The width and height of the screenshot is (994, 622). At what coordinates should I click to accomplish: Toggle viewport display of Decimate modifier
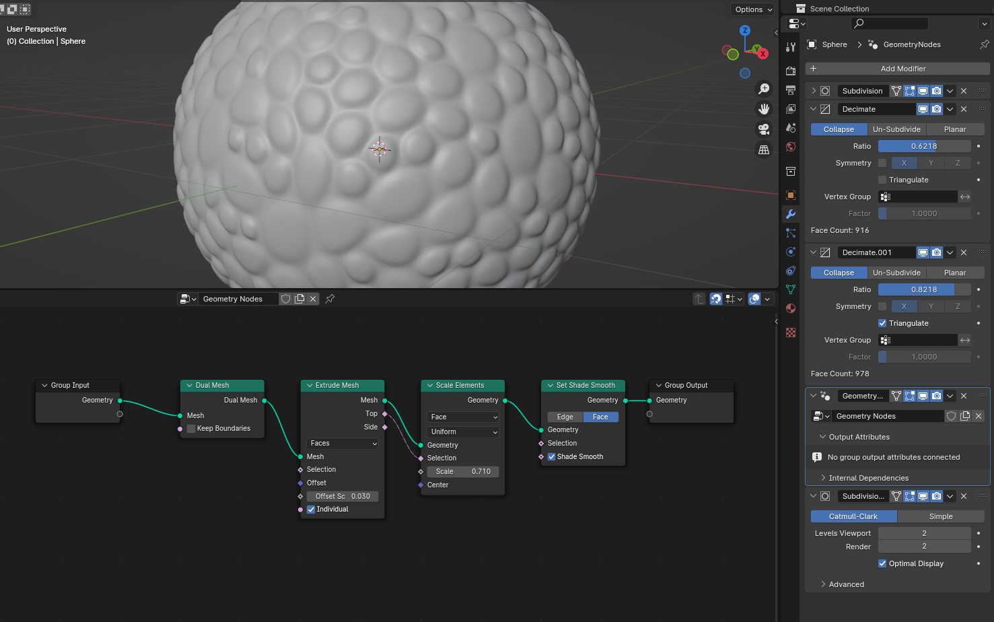click(923, 109)
